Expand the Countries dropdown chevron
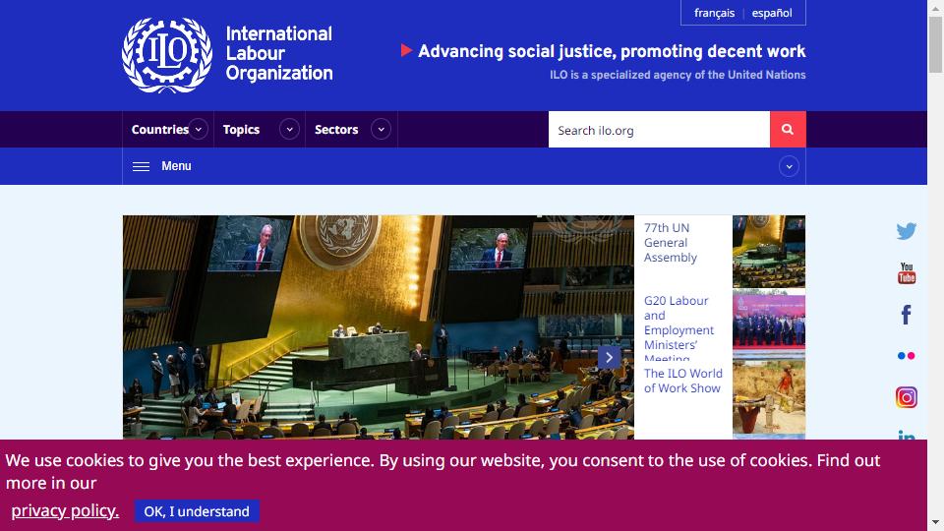This screenshot has height=531, width=944. (198, 130)
